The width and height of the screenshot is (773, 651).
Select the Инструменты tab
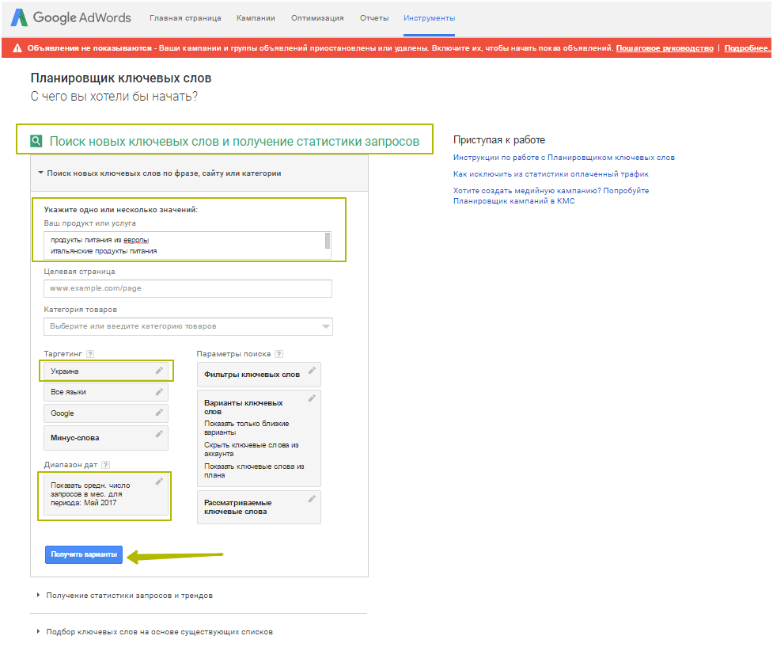click(x=430, y=18)
